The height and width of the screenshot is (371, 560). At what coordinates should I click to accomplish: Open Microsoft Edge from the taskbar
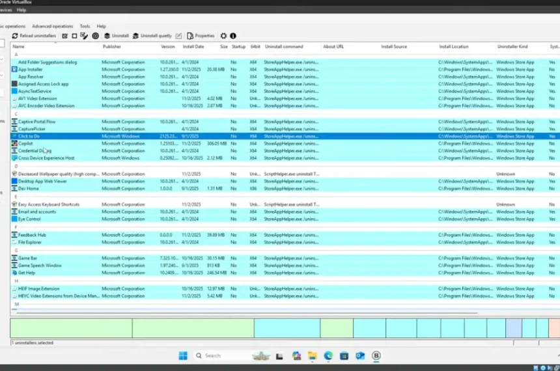(328, 355)
